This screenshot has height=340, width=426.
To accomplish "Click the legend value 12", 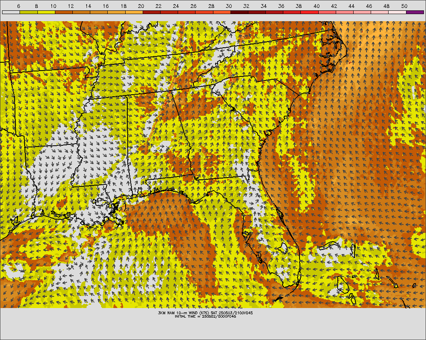I will click(71, 6).
